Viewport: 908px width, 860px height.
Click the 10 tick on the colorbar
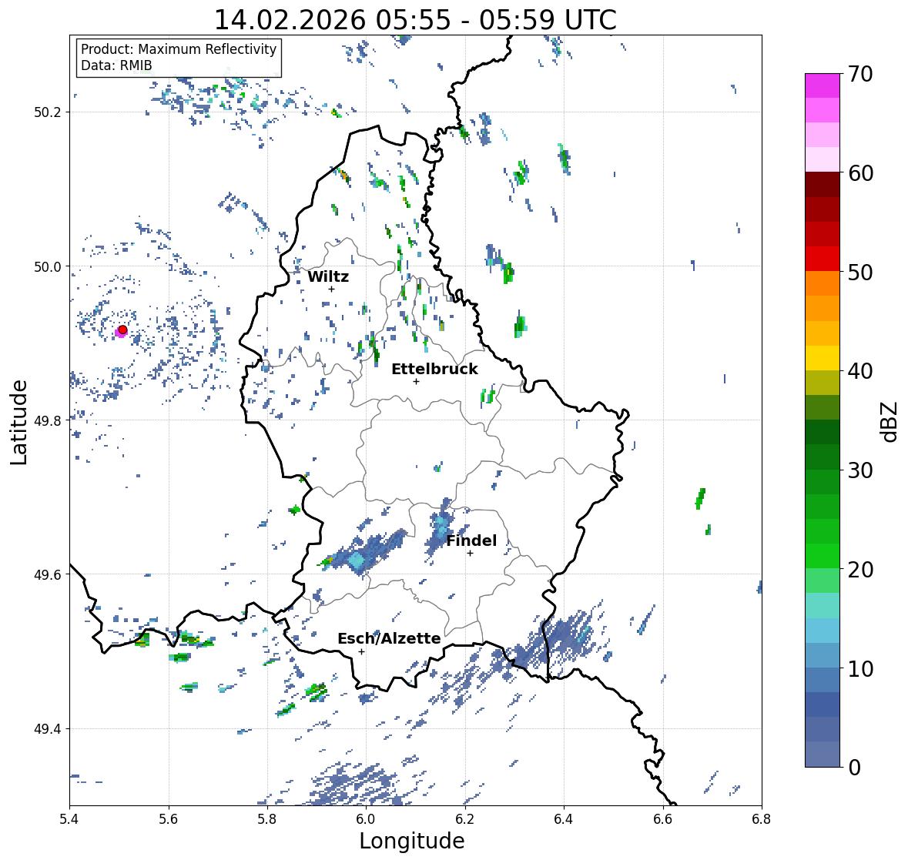coord(860,668)
